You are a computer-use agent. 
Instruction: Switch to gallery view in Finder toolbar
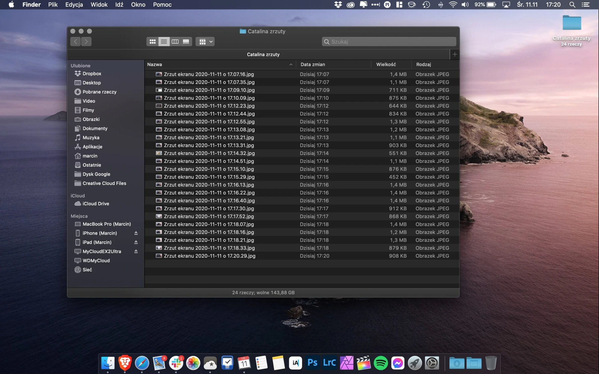pos(186,42)
